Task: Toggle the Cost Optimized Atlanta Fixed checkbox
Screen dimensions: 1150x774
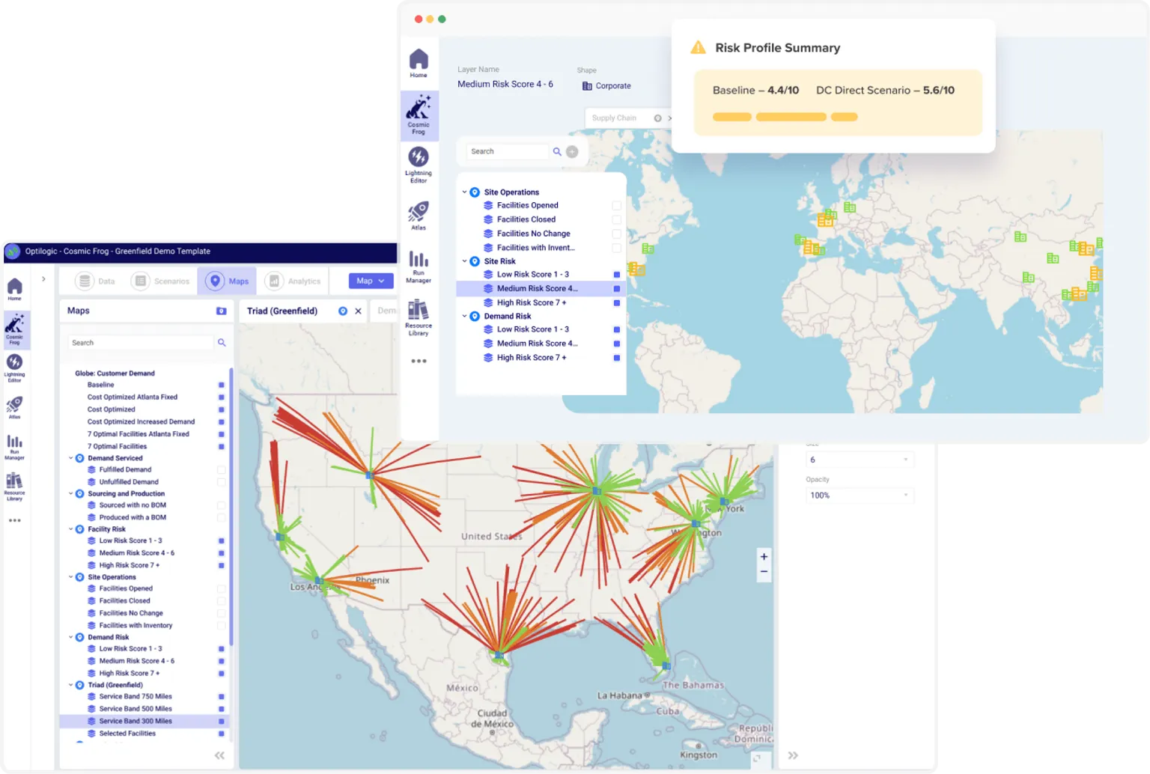Action: (x=221, y=397)
